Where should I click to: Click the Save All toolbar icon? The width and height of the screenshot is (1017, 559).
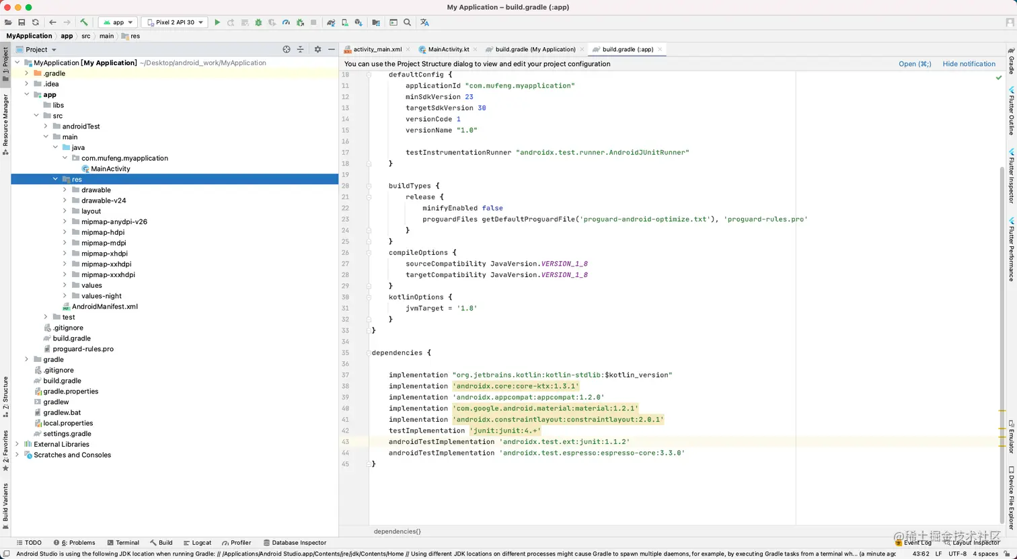(x=22, y=22)
